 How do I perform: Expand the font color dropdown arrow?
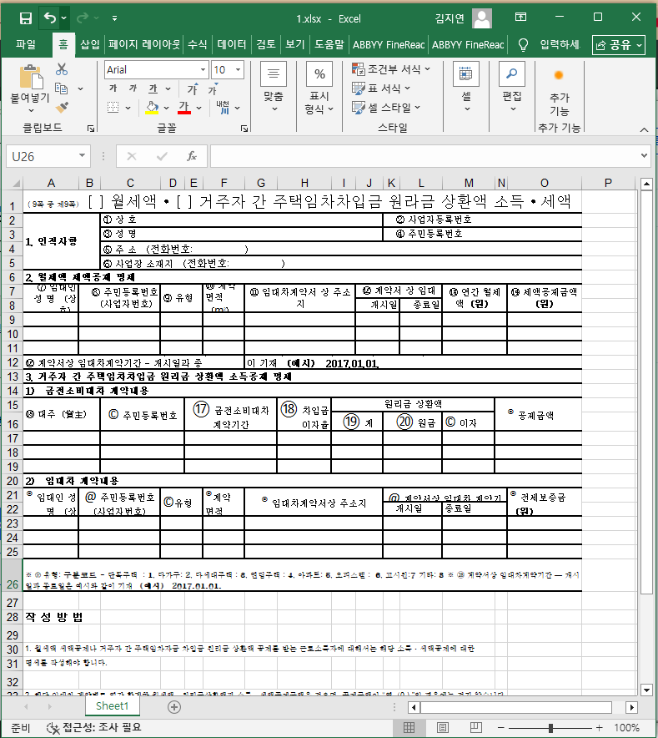pyautogui.click(x=199, y=108)
